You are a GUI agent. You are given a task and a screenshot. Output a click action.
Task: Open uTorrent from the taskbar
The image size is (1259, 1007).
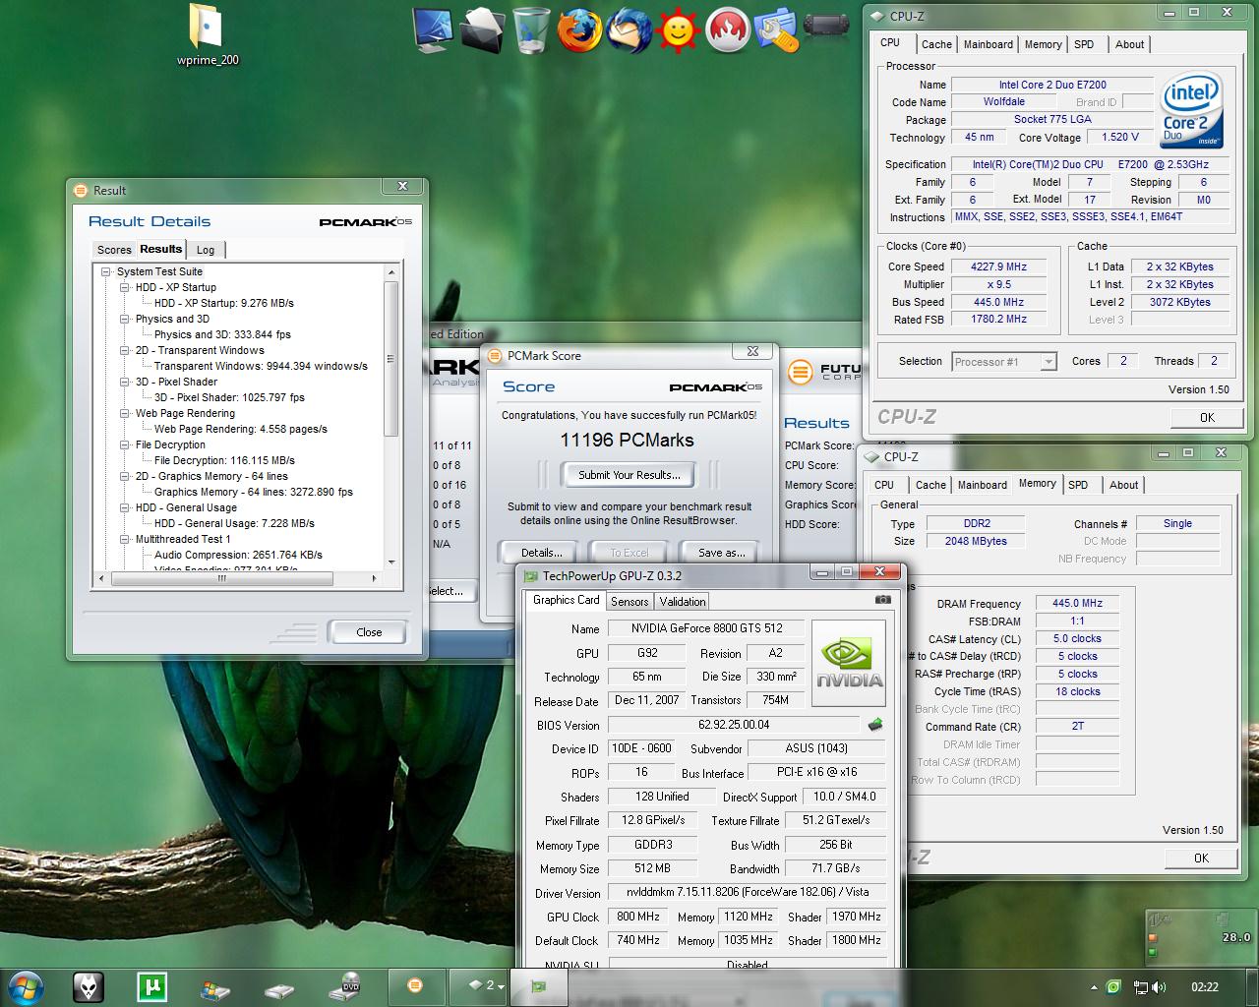click(x=151, y=986)
